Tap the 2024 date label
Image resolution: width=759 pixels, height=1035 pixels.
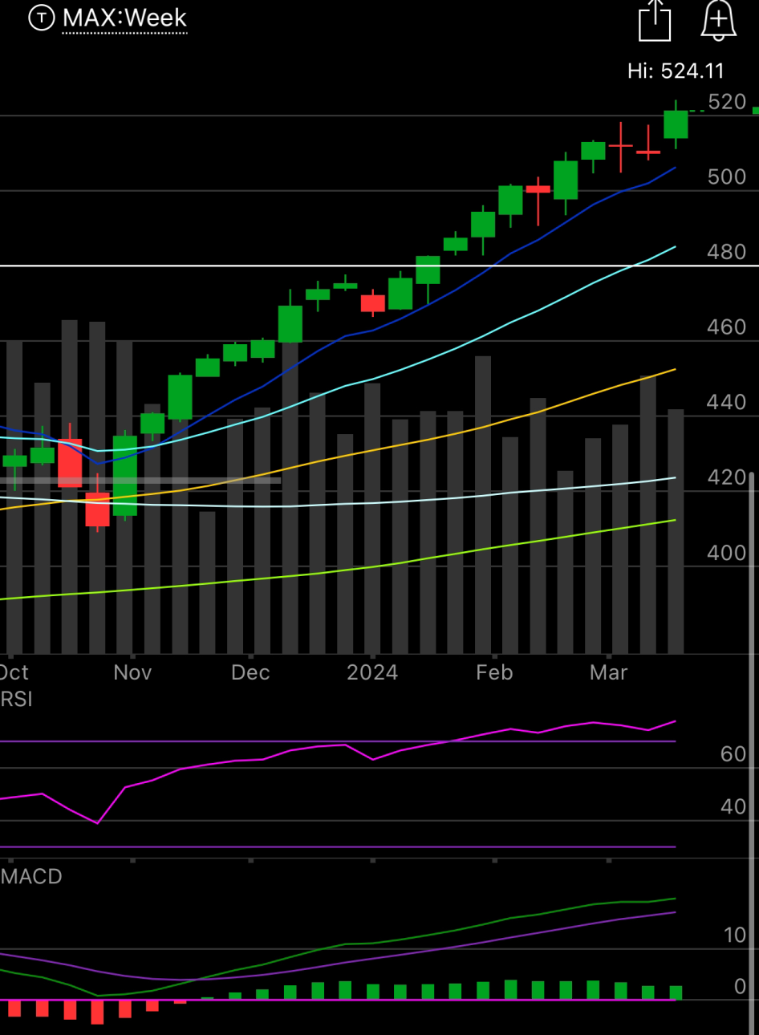[x=372, y=672]
